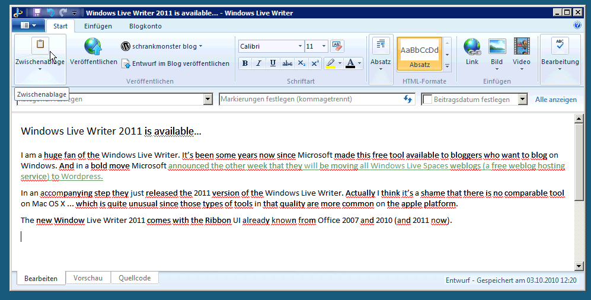Screen dimensions: 591x300
Task: Open the application file menu button
Action: (28, 25)
